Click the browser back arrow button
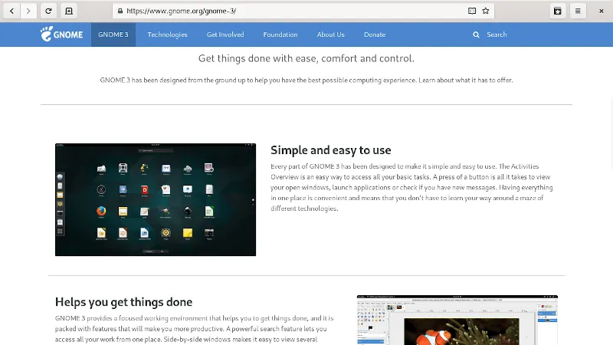The width and height of the screenshot is (613, 345). [11, 11]
